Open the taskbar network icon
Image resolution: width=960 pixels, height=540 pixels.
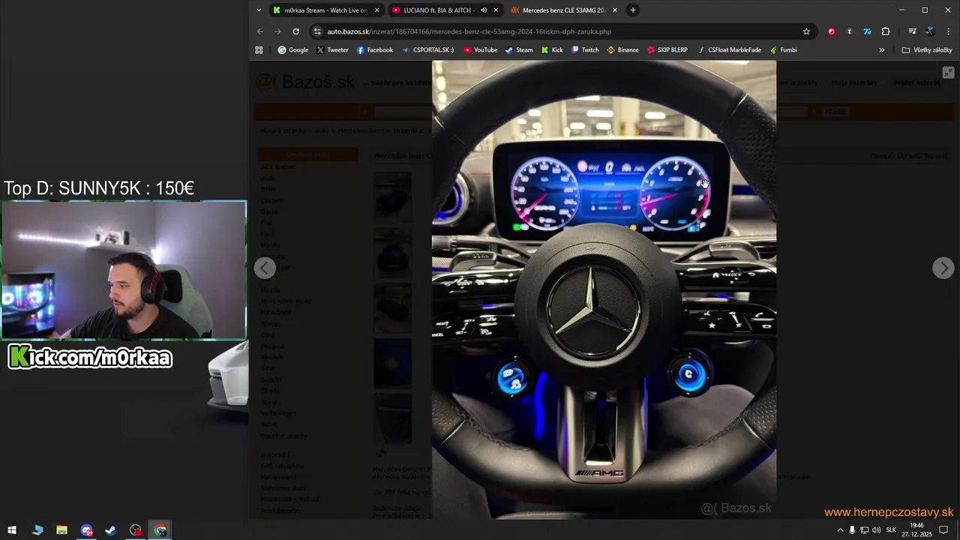click(864, 530)
